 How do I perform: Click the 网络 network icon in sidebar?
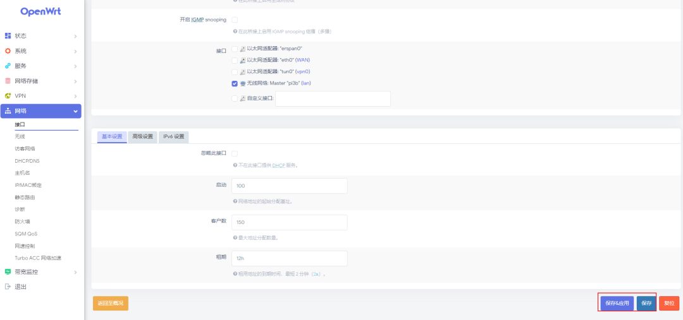[x=8, y=111]
